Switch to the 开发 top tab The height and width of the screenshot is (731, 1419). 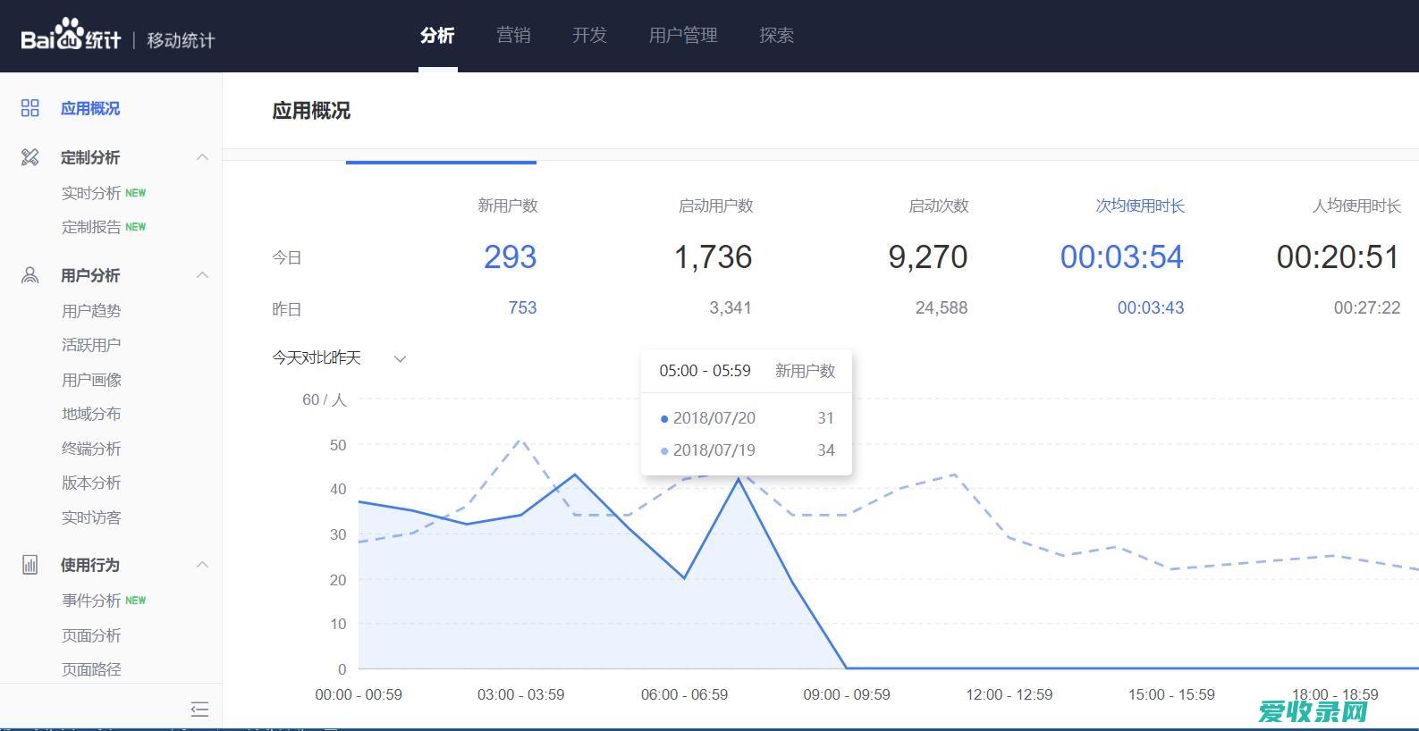[589, 36]
